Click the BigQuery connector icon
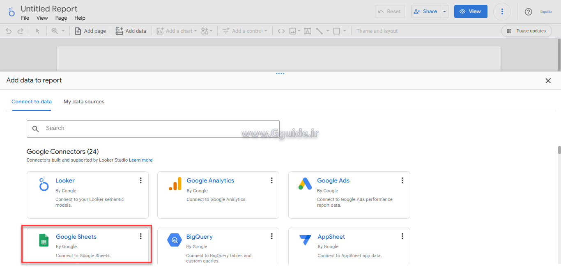 click(x=175, y=240)
